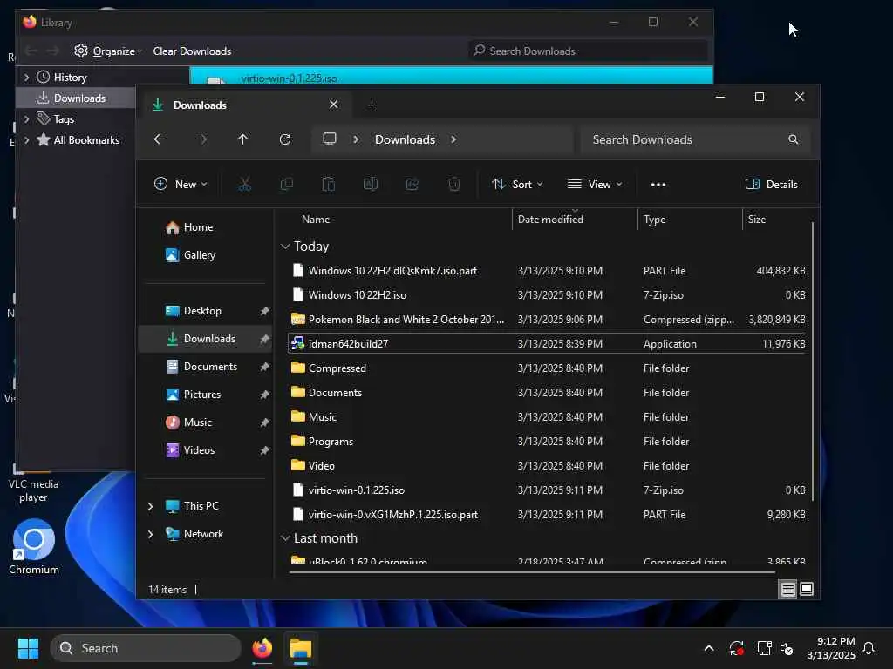Open the See more three-dots menu
The image size is (893, 669).
[x=658, y=185]
